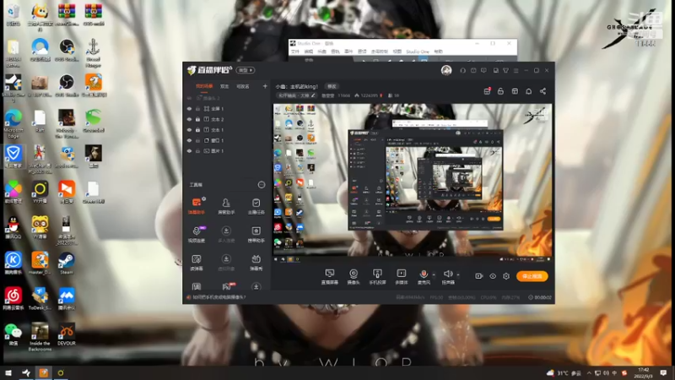
Task: Hide the 窗口 1 source layer
Action: pos(189,140)
